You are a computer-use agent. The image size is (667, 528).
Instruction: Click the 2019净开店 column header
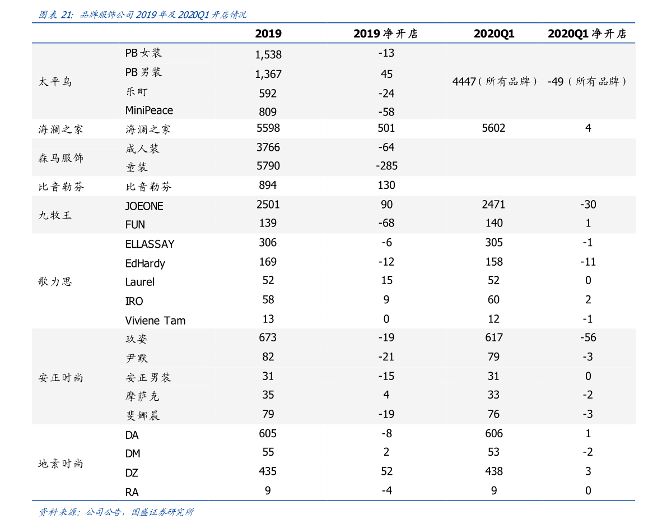[385, 34]
